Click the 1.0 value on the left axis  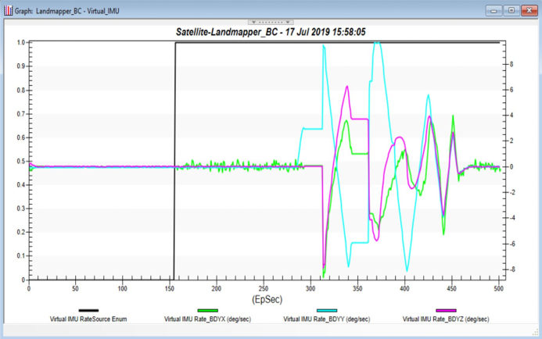coord(19,43)
